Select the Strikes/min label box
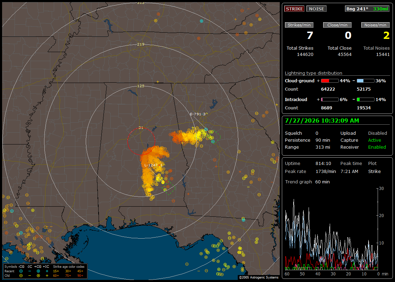 299,25
